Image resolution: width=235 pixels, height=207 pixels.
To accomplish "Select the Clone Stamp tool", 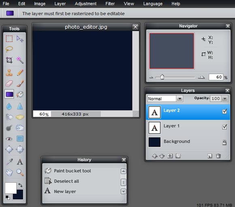I will [x=9, y=73].
